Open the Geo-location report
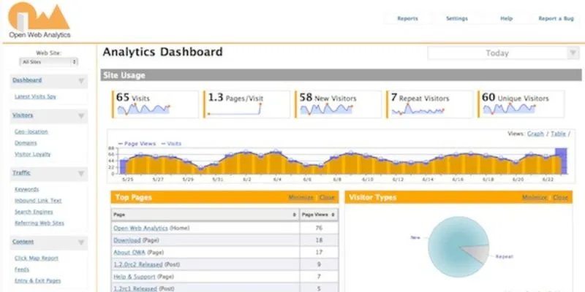The height and width of the screenshot is (292, 585). pyautogui.click(x=31, y=131)
